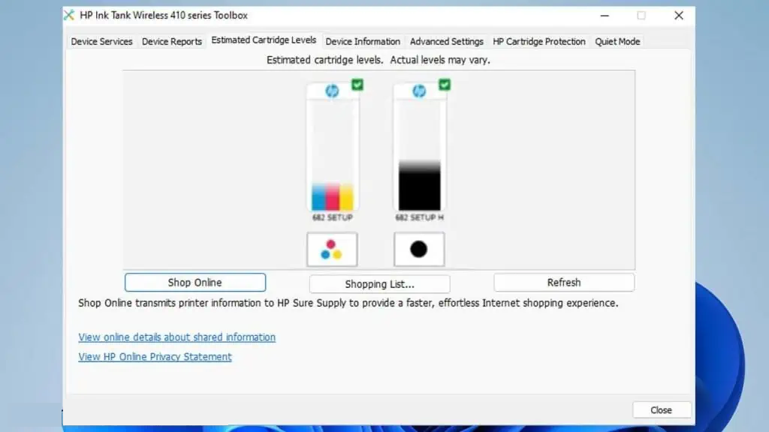Click green checkmark on the color cartridge
Viewport: 769px width, 432px height.
pyautogui.click(x=357, y=85)
